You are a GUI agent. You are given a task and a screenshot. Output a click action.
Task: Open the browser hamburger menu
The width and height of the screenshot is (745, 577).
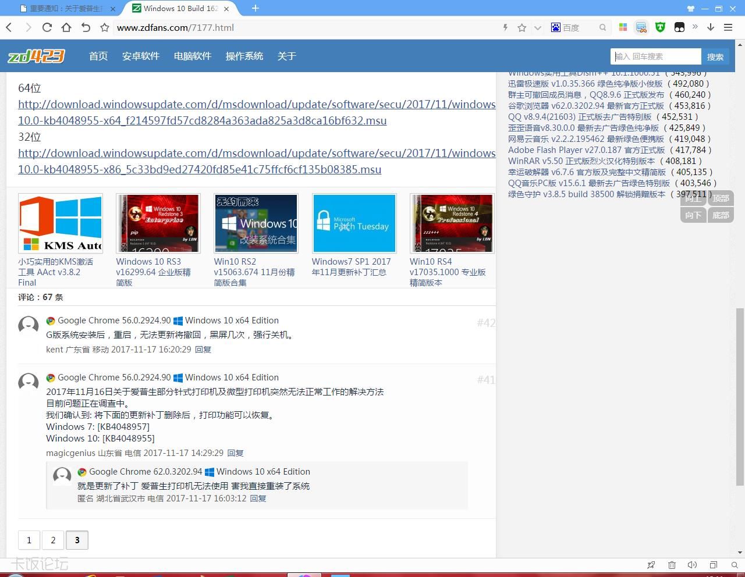click(728, 27)
